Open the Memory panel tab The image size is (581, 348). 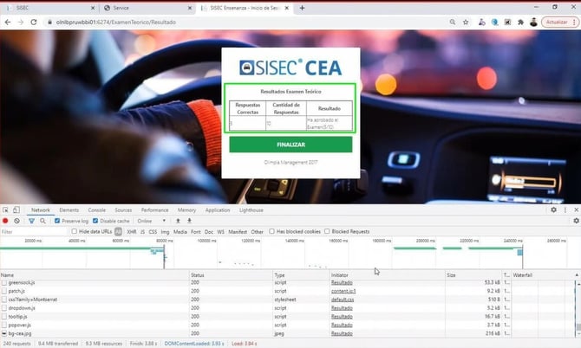coord(186,210)
